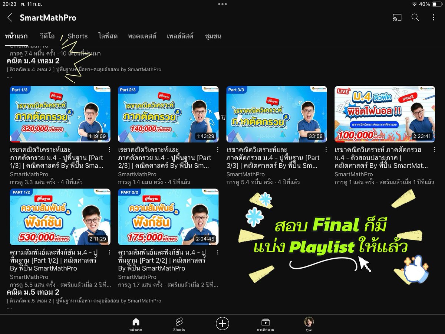The height and width of the screenshot is (334, 445).
Task: Open title เรขาคณิตวิเคราะห์ ปูพื้นฐาน [Part 2/3]
Action: point(165,158)
